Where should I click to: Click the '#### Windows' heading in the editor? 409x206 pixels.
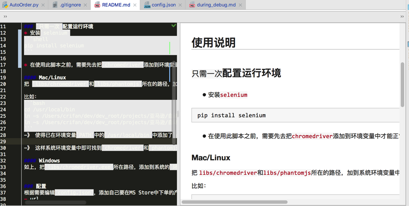tap(42, 160)
